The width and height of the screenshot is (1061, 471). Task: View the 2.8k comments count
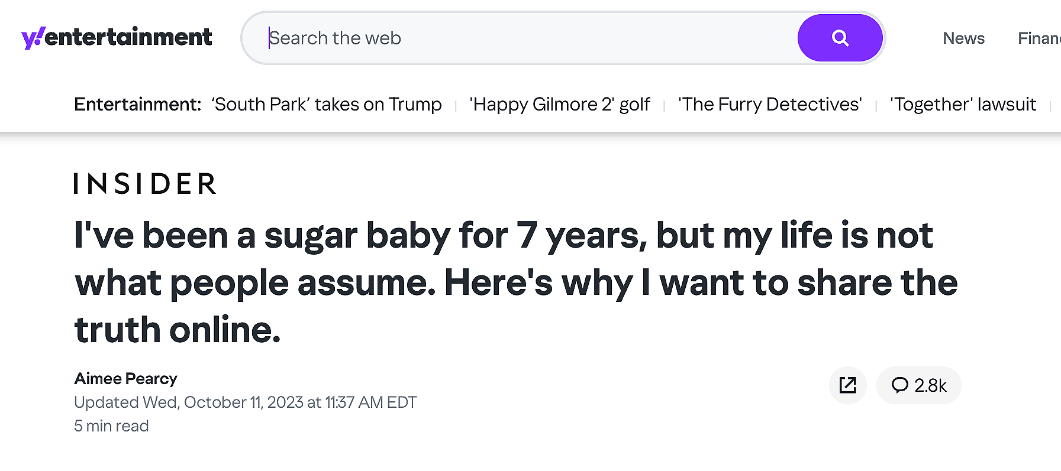(x=930, y=386)
